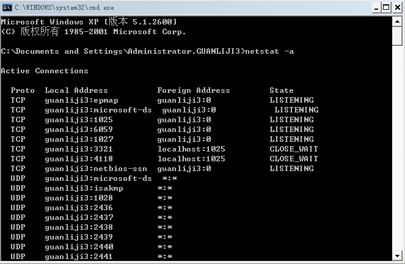The width and height of the screenshot is (405, 264).
Task: Click the guanliji3:epmap local address
Action: (81, 100)
